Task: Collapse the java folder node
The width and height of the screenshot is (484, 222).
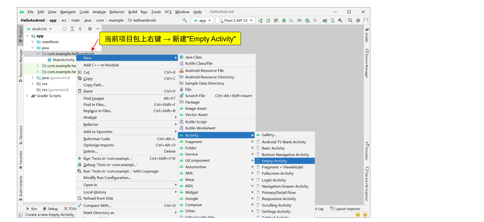Action: [32, 48]
